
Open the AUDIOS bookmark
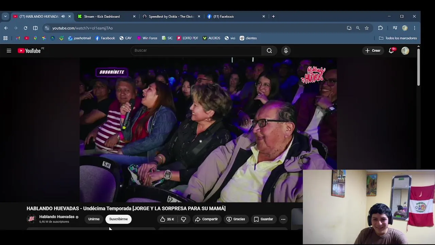[x=211, y=38]
